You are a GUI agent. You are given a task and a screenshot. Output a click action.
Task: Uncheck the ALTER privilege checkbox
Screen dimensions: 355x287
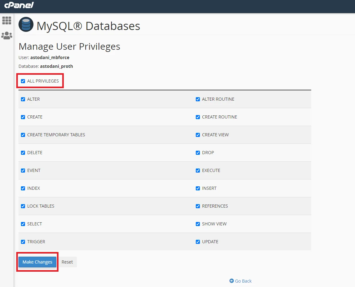[23, 99]
